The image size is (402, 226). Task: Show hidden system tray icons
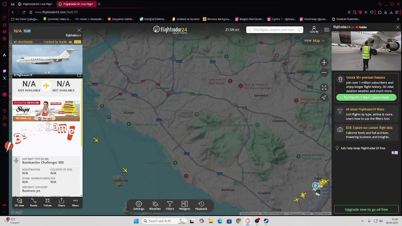(362, 221)
